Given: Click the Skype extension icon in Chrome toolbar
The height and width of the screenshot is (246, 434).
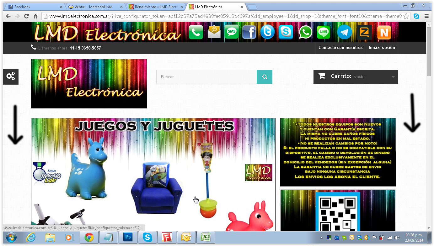Looking at the screenshot, I should point(416,16).
